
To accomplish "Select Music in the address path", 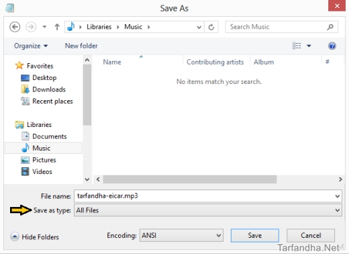I will point(133,27).
